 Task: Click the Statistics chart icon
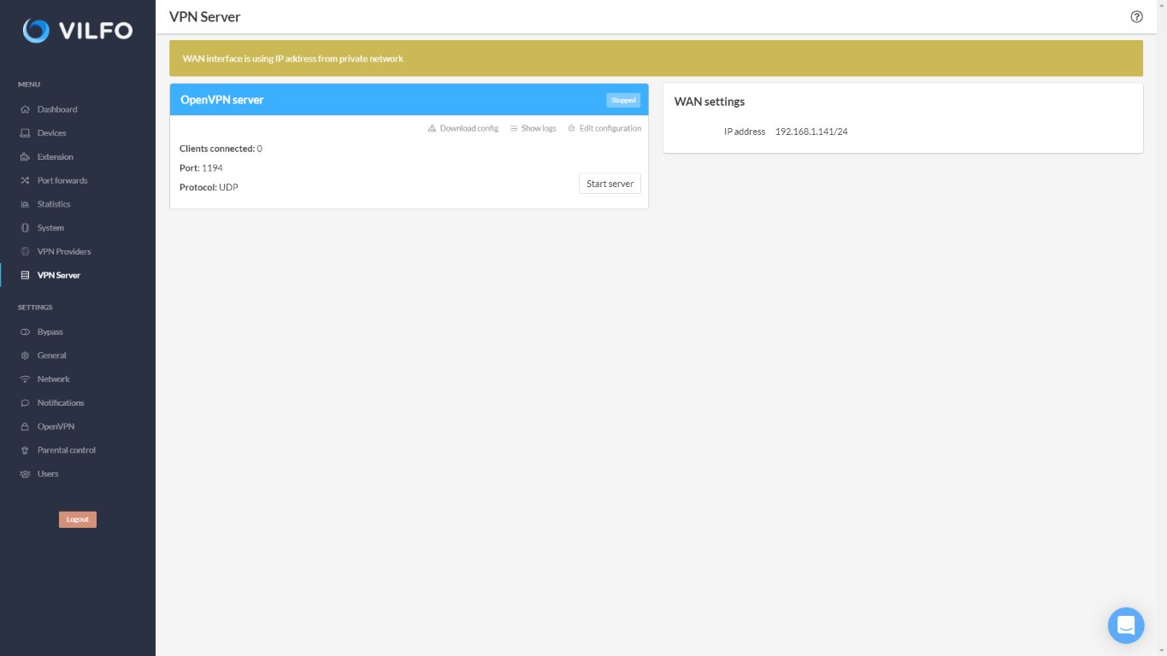pos(25,204)
